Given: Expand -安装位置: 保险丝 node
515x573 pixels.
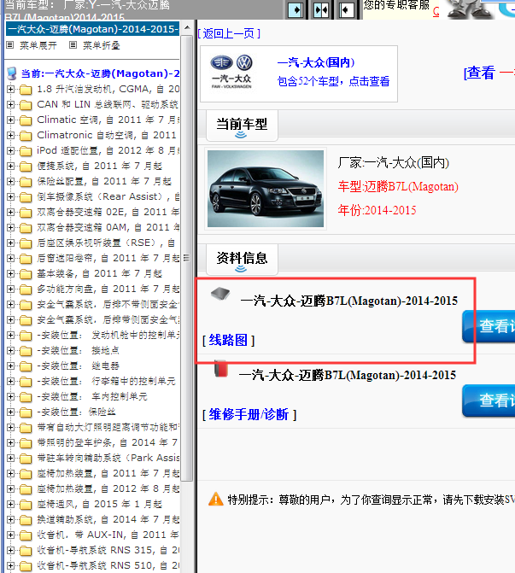Looking at the screenshot, I should tap(10, 412).
